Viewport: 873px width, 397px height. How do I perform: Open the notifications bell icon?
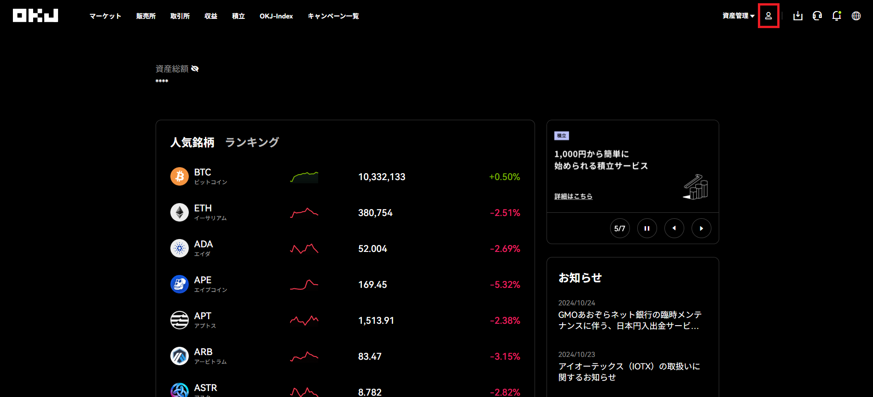click(x=837, y=16)
